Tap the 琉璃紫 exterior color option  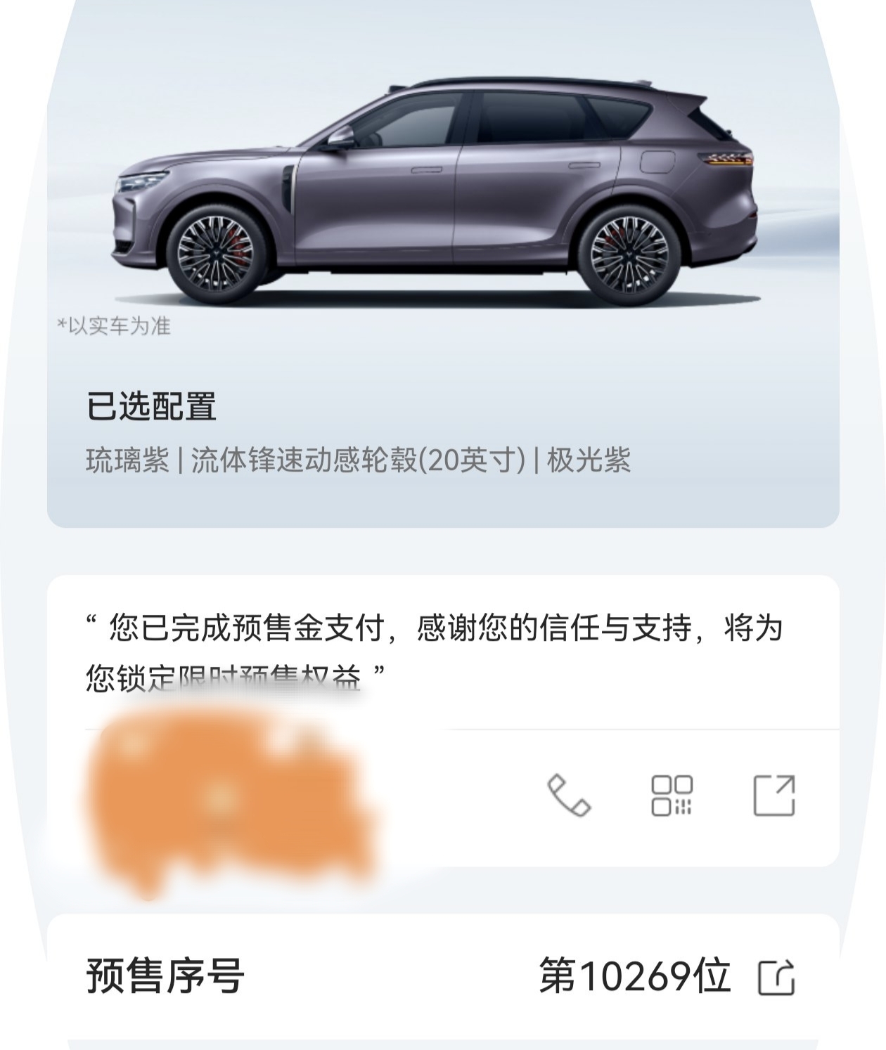tap(127, 460)
